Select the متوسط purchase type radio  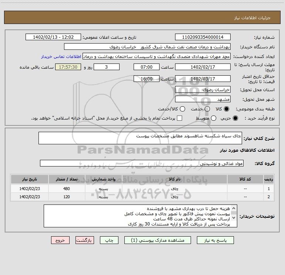[x=214, y=118]
